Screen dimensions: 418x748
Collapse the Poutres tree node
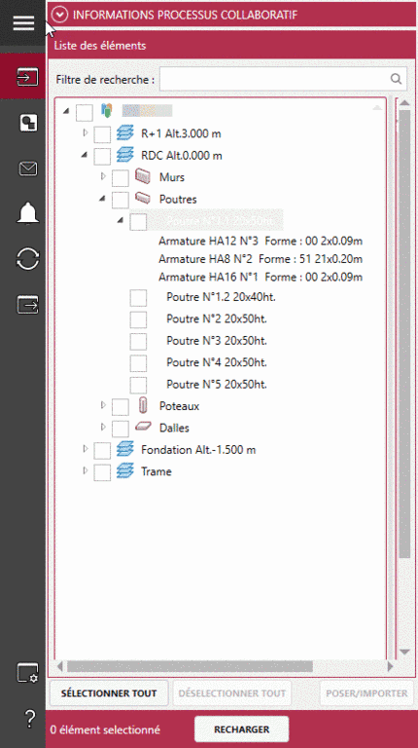102,199
